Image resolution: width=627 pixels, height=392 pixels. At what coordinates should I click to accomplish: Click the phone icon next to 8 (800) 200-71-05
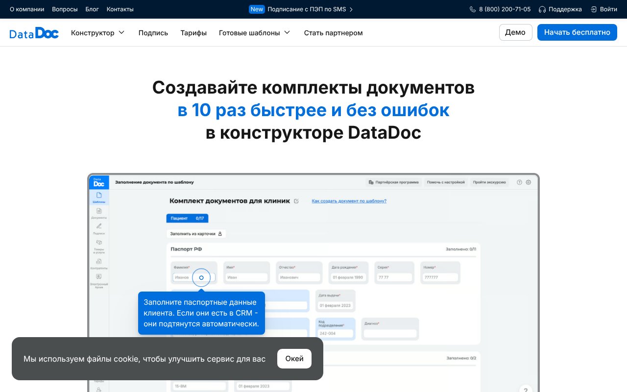click(x=472, y=9)
